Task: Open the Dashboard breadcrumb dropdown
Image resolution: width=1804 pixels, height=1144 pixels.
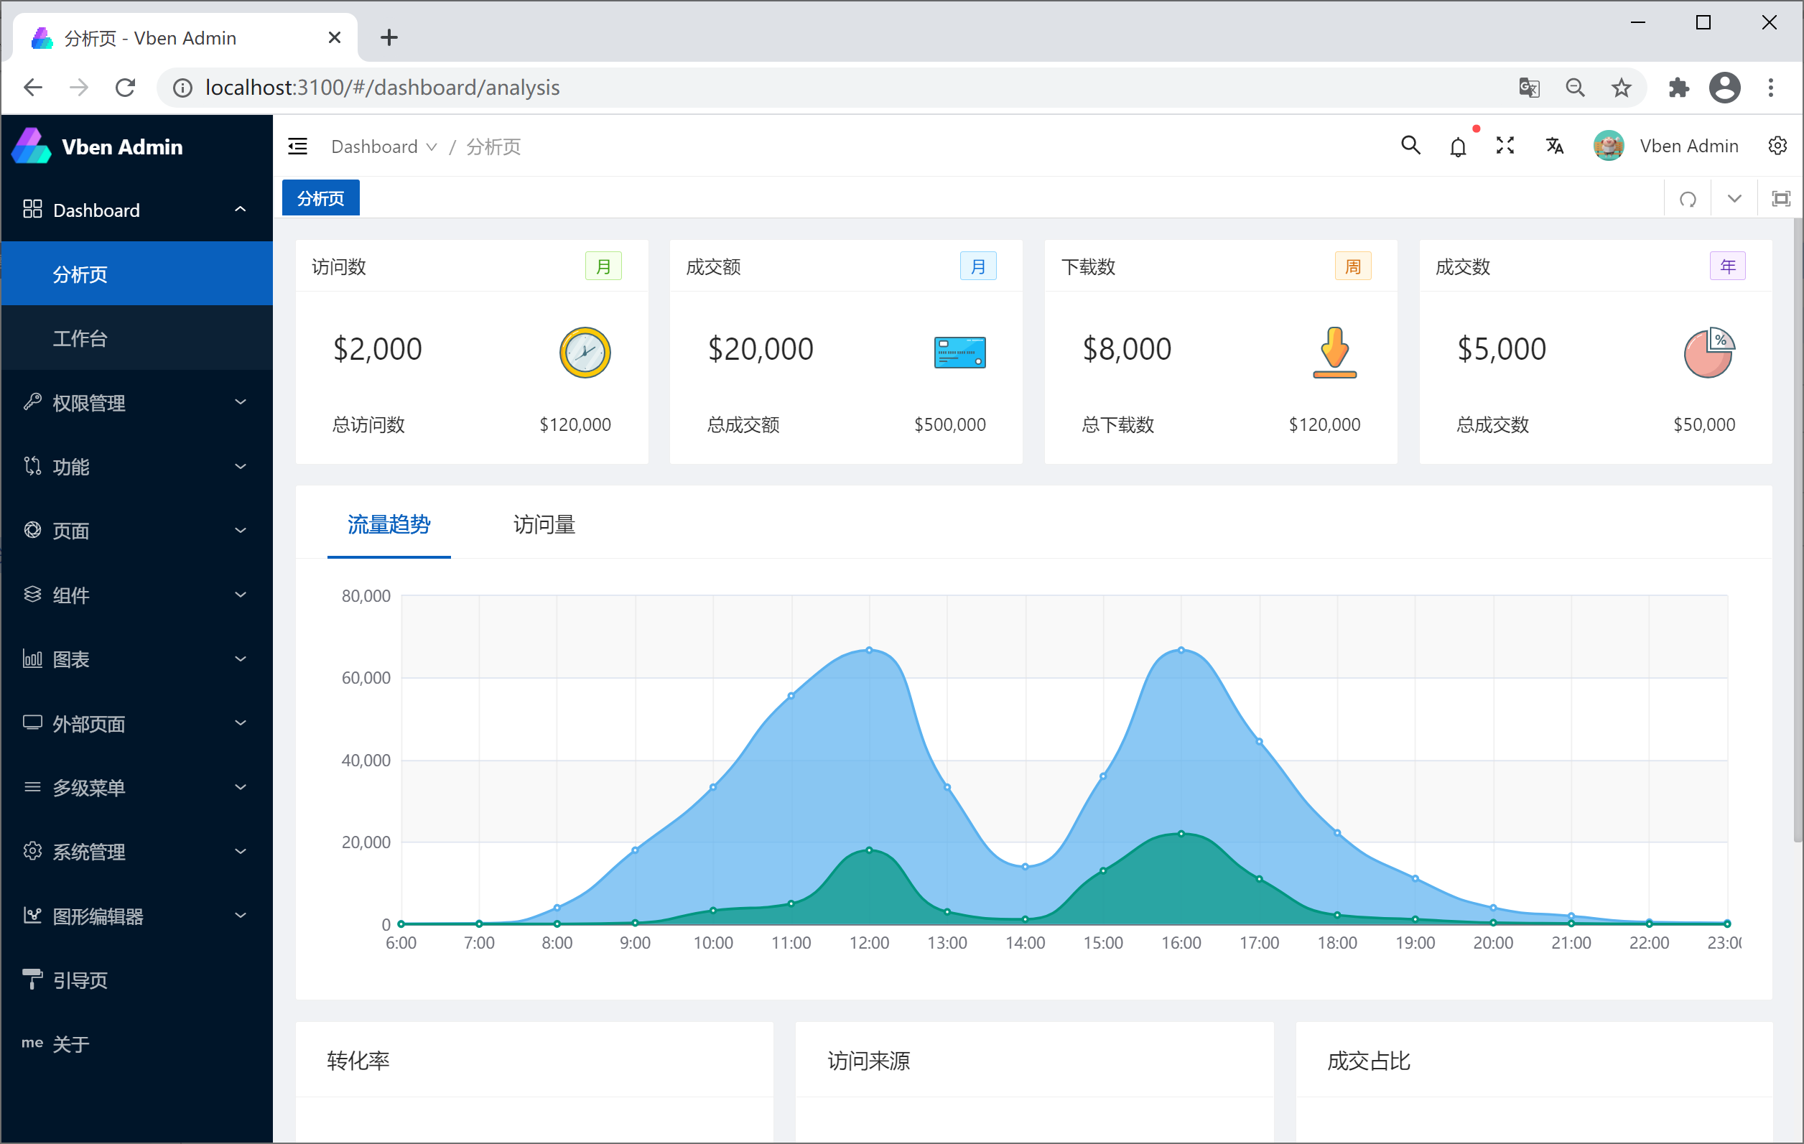Action: (383, 146)
